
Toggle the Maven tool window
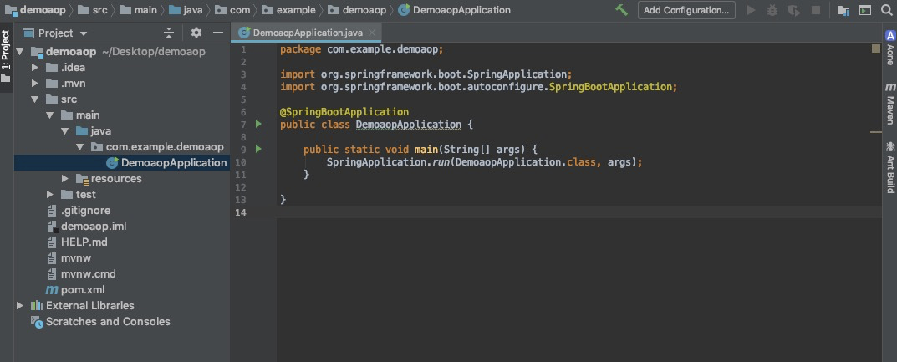(x=889, y=104)
